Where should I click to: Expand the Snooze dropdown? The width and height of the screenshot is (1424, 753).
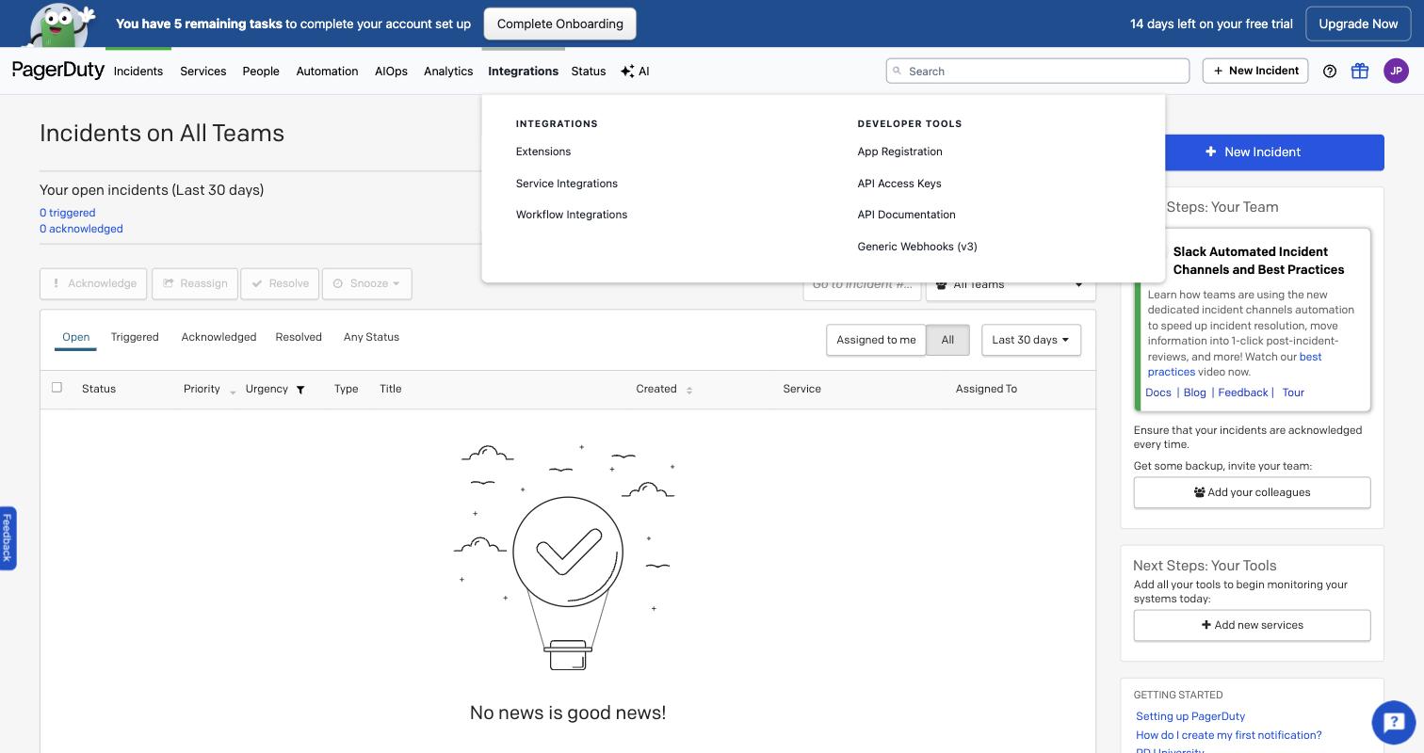click(367, 283)
